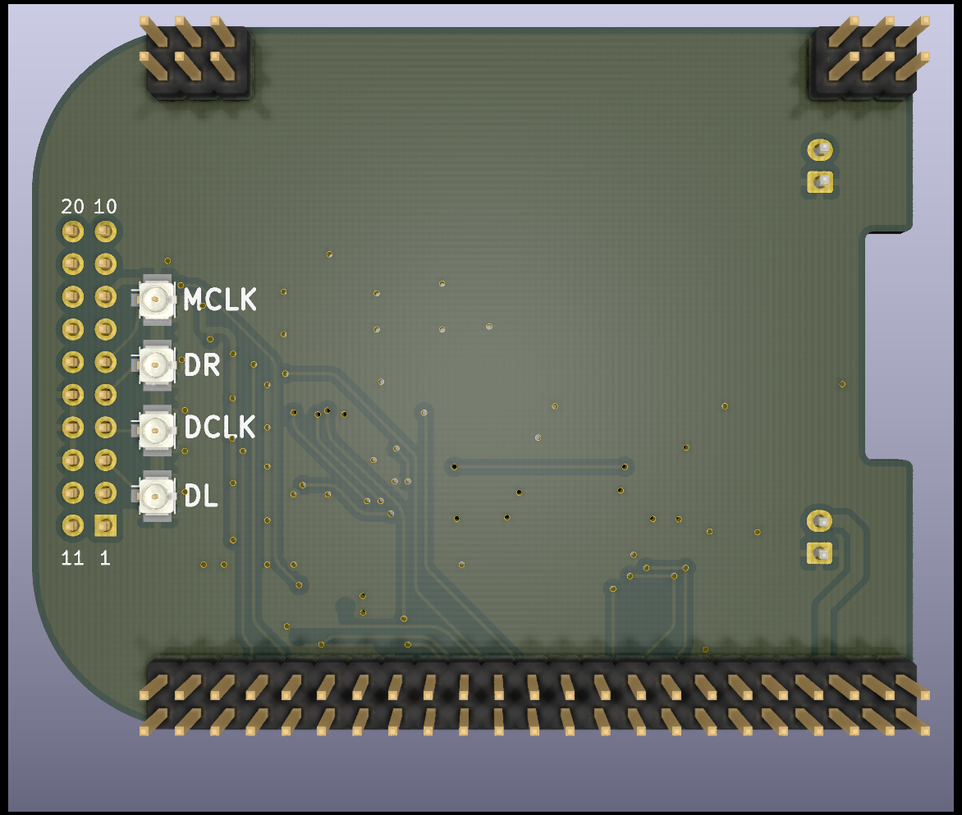This screenshot has height=815, width=962.
Task: Select the six-pin header at top right
Action: [x=868, y=58]
